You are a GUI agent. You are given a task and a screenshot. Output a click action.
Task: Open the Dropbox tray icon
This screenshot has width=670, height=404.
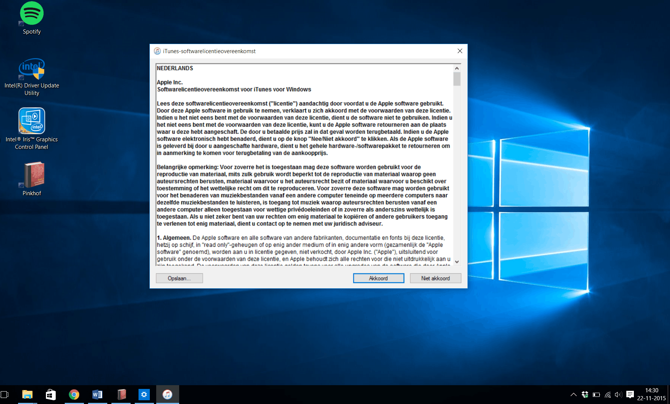pyautogui.click(x=585, y=395)
